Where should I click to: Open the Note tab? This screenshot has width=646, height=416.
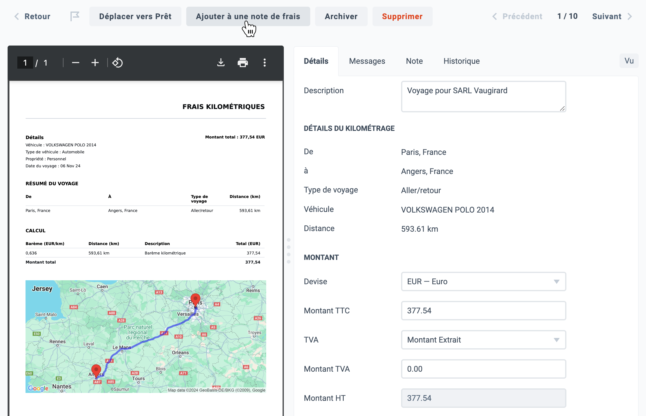414,61
